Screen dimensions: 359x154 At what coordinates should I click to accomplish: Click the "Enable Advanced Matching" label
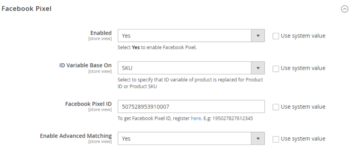click(x=76, y=136)
